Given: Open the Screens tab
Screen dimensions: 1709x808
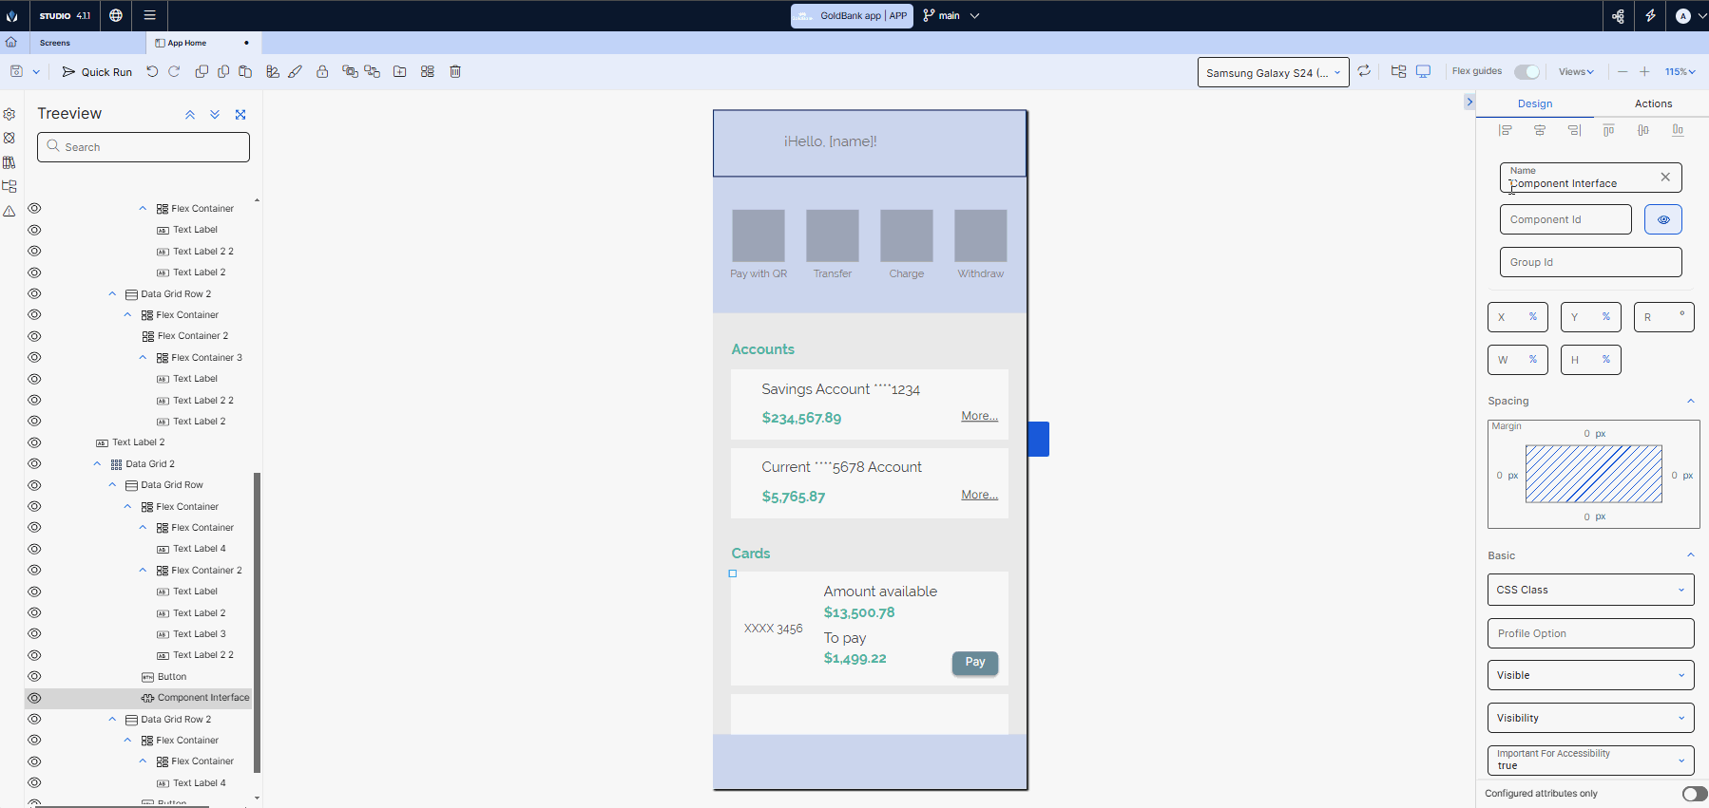Looking at the screenshot, I should (55, 43).
